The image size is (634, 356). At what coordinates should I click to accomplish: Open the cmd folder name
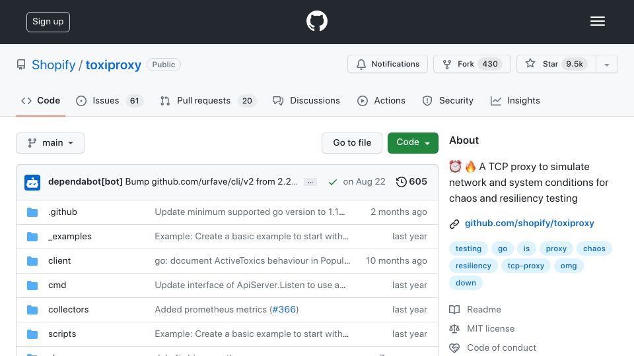(57, 285)
